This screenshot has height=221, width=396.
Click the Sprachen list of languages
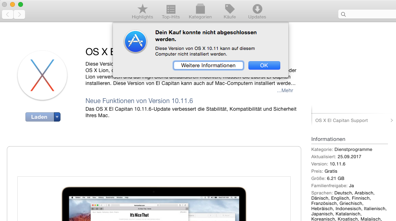point(349,206)
